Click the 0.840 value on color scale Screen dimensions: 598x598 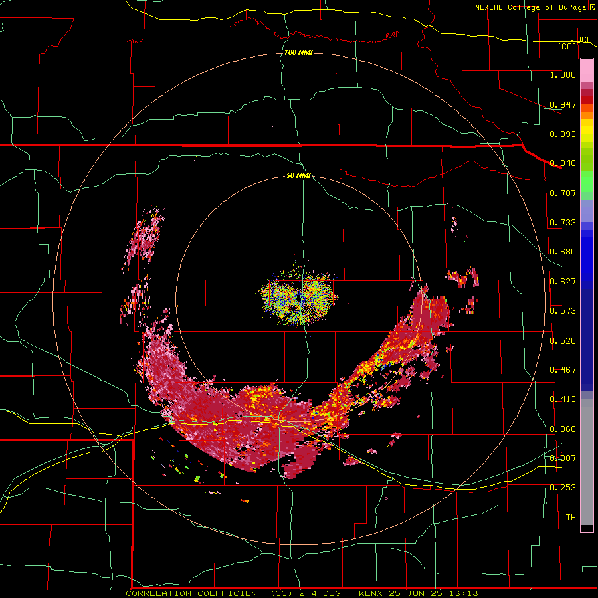pyautogui.click(x=563, y=163)
